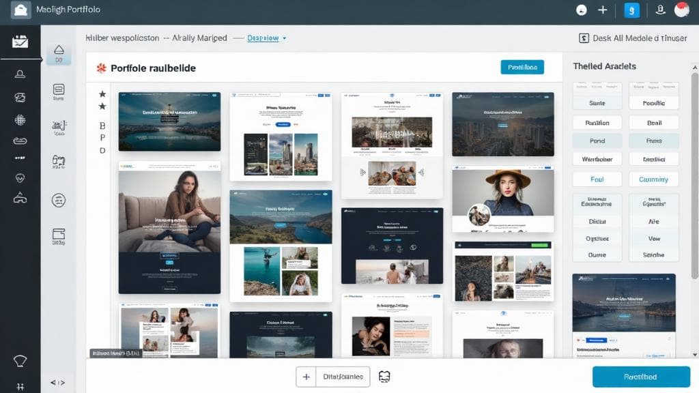699x393 pixels.
Task: Click the globe icon in the left sidebar
Action: (x=20, y=119)
